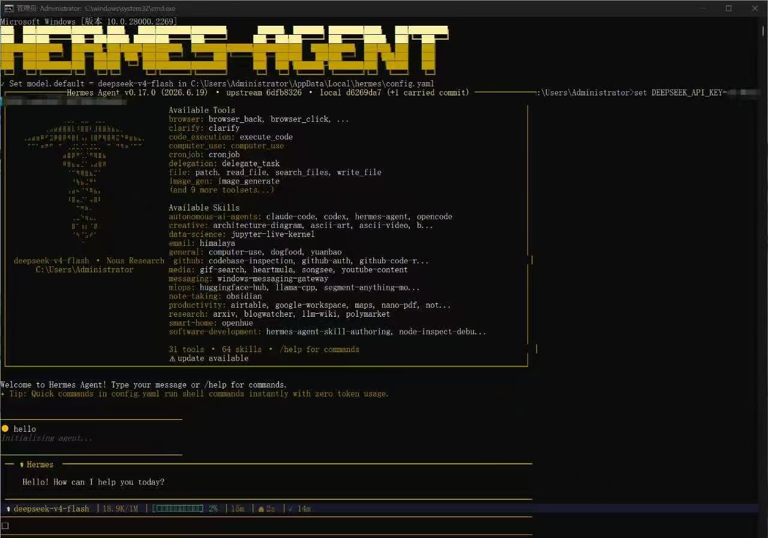The height and width of the screenshot is (538, 768).
Task: Click the timer icon next to 2s
Action: [261, 509]
